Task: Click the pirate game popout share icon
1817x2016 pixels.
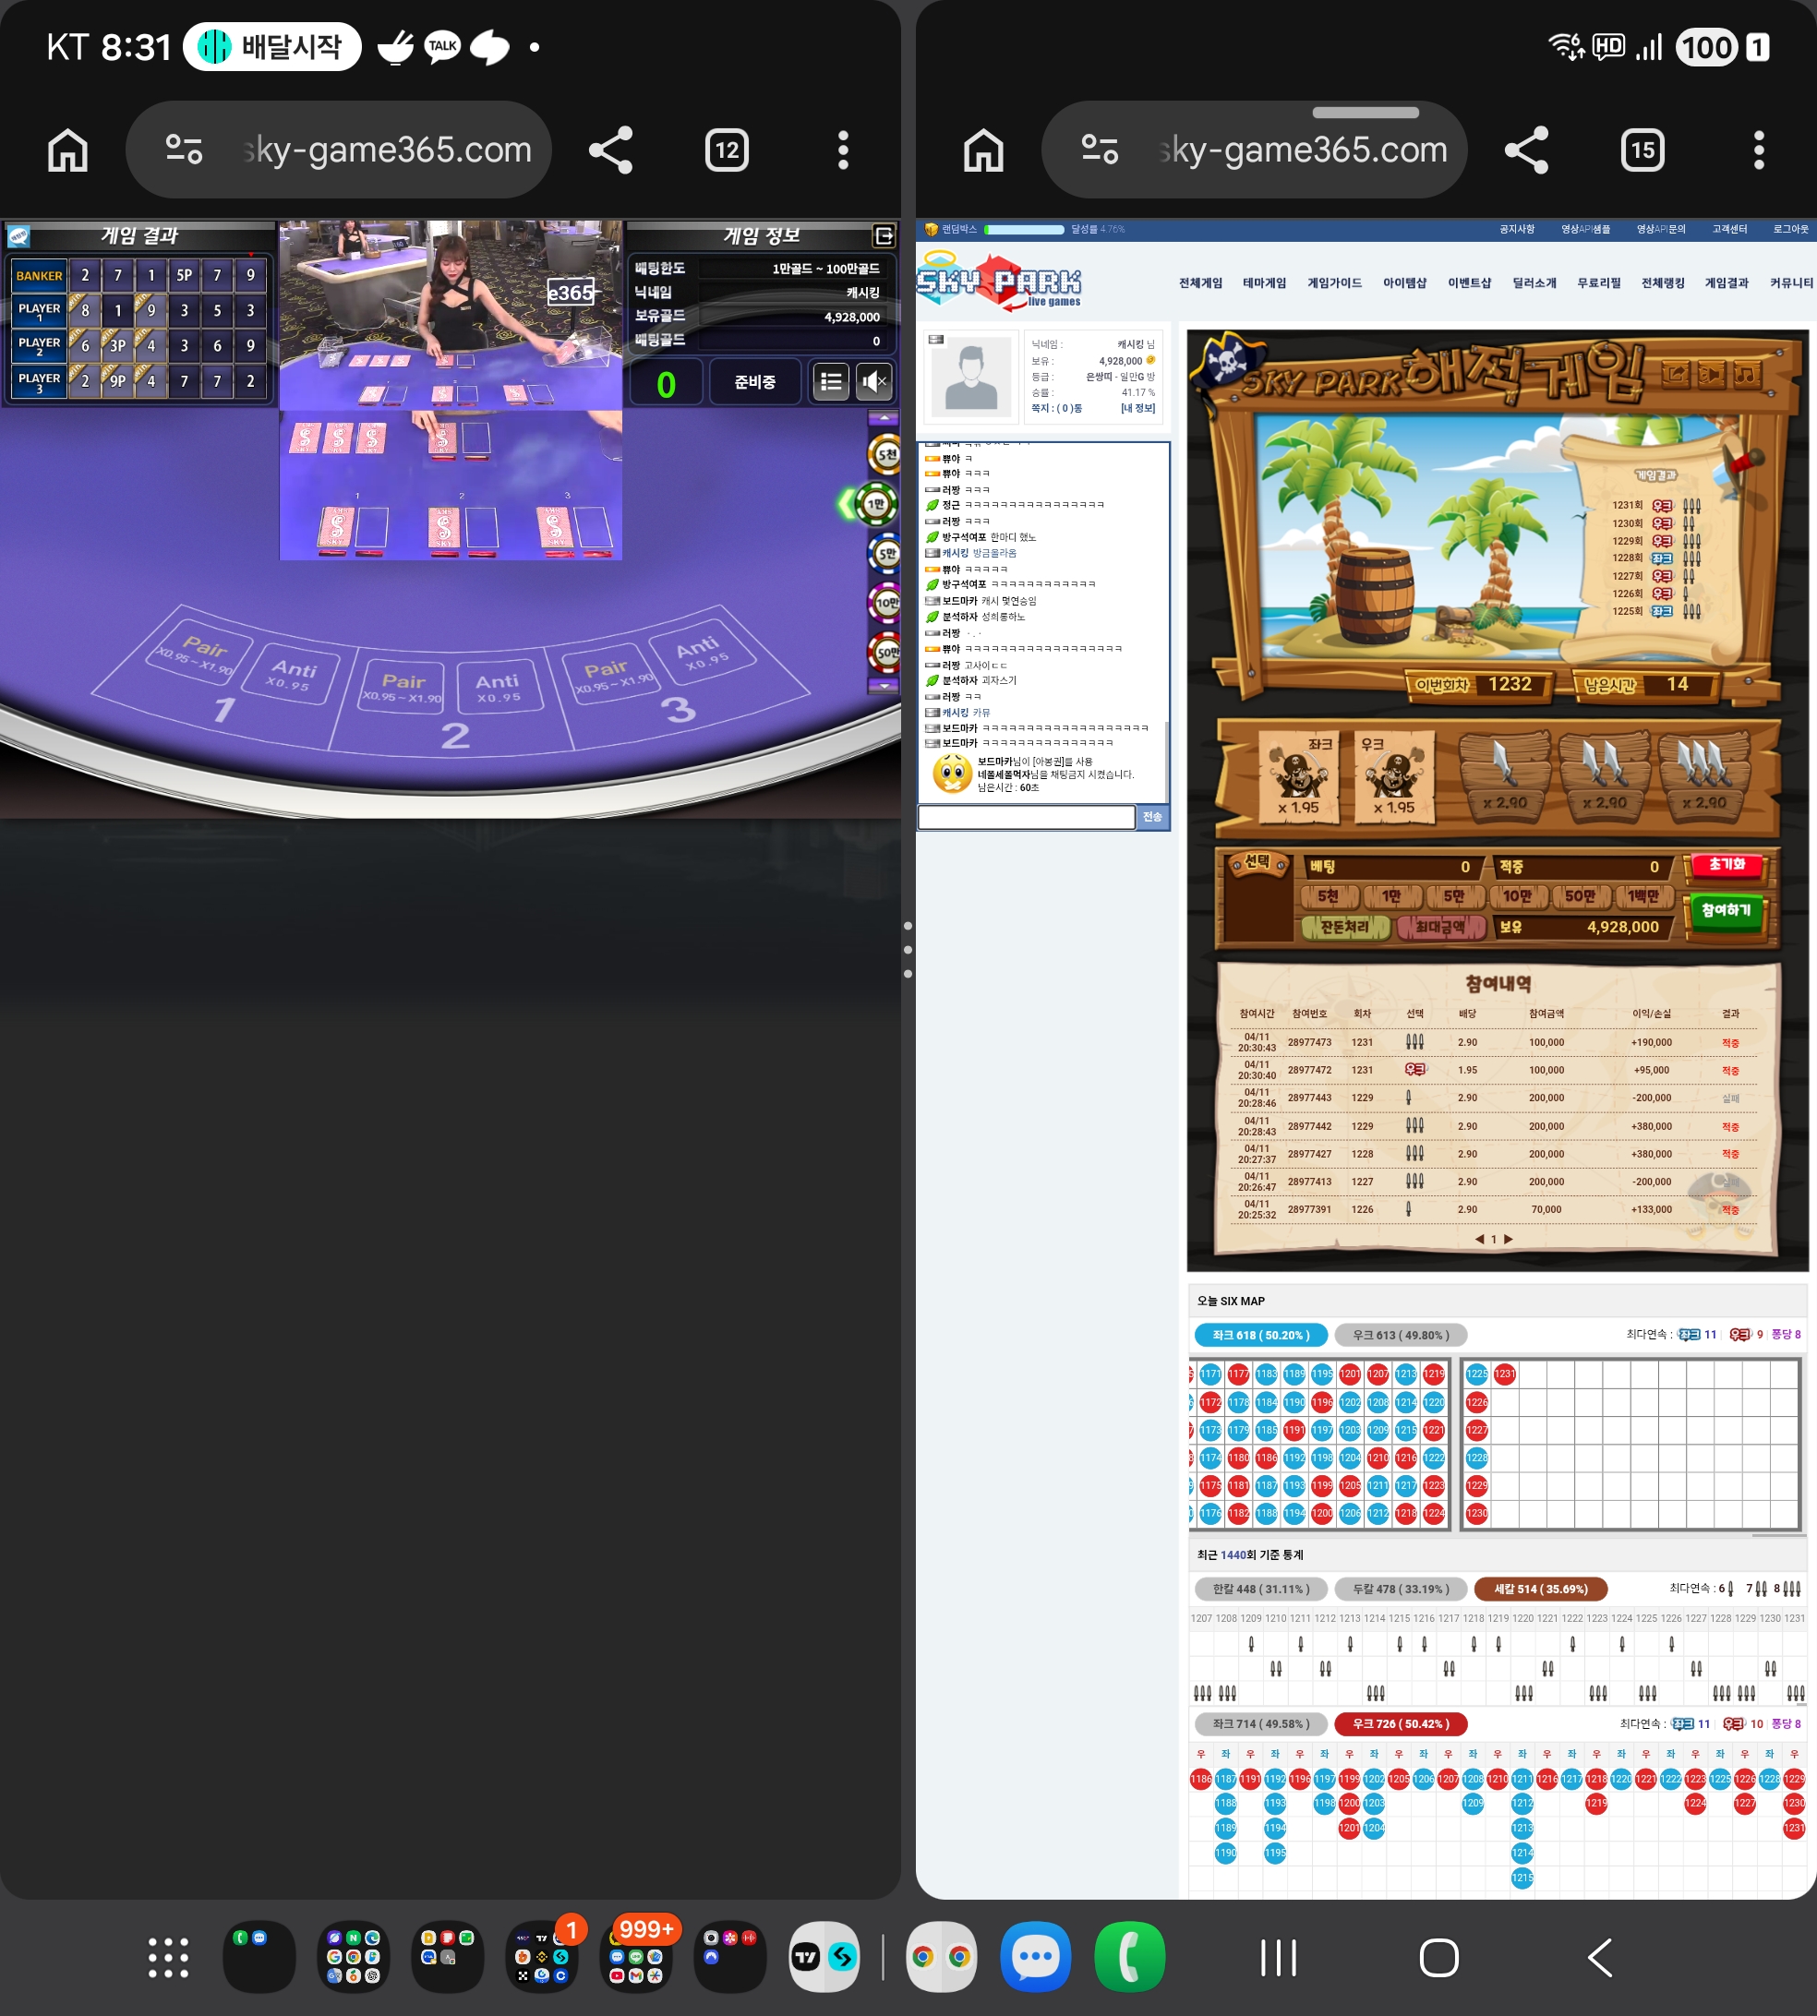Action: click(x=1677, y=374)
